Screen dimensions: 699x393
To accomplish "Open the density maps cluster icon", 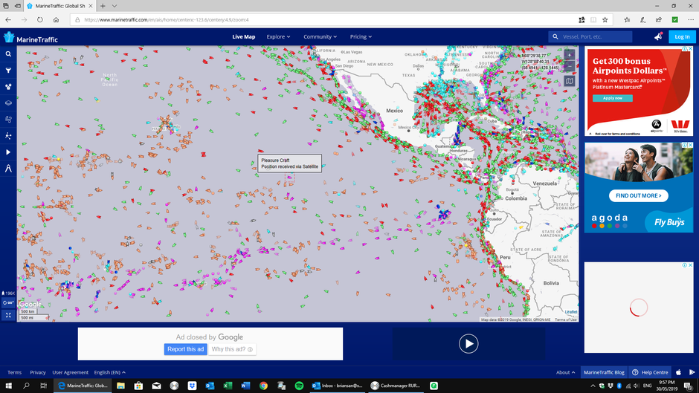I will click(8, 87).
